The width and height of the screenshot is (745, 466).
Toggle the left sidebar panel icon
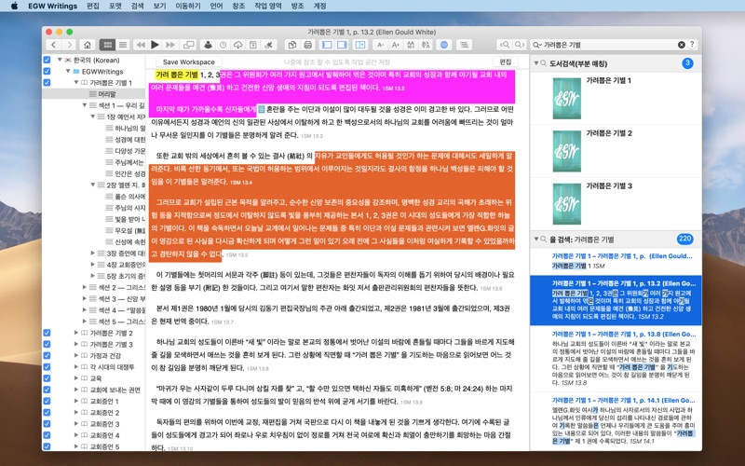point(327,45)
